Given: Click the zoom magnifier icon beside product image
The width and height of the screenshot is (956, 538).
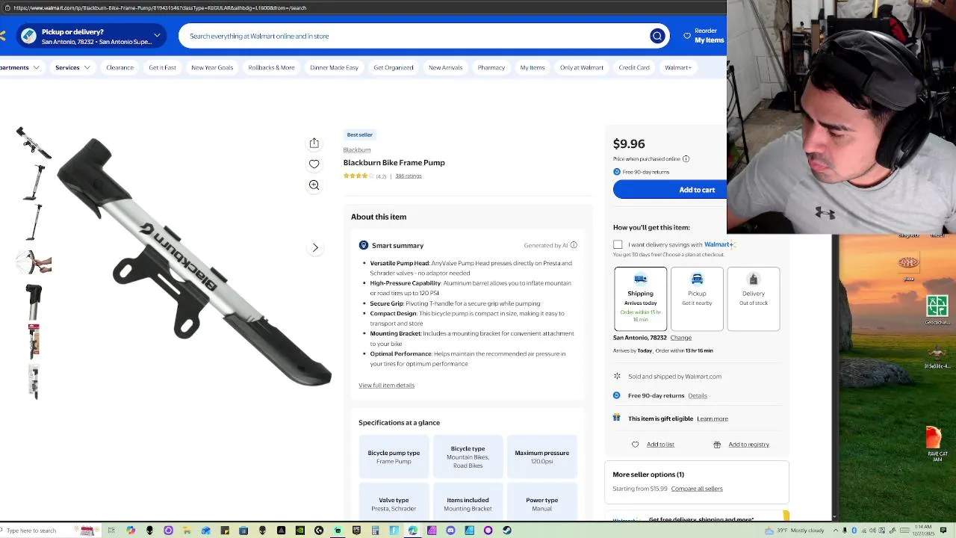Looking at the screenshot, I should pos(314,185).
